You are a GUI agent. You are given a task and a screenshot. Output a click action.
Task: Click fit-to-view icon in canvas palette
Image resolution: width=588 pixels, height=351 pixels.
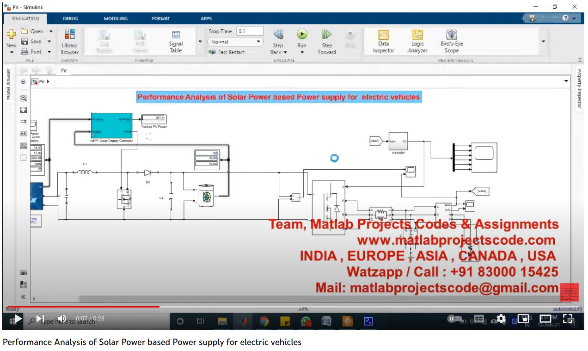24,110
